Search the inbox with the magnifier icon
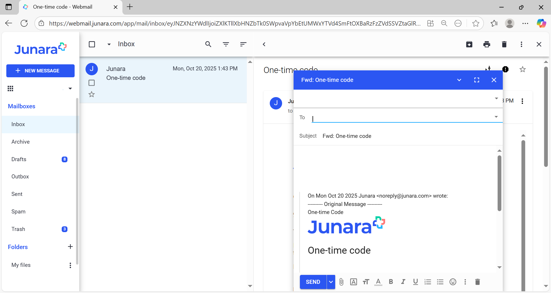 [208, 44]
